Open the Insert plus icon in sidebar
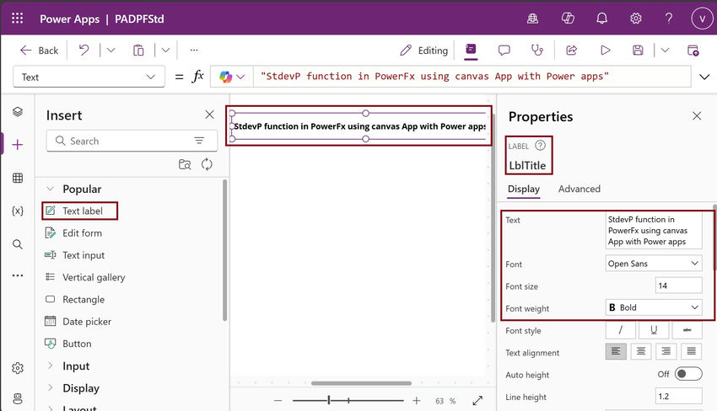 click(x=18, y=145)
